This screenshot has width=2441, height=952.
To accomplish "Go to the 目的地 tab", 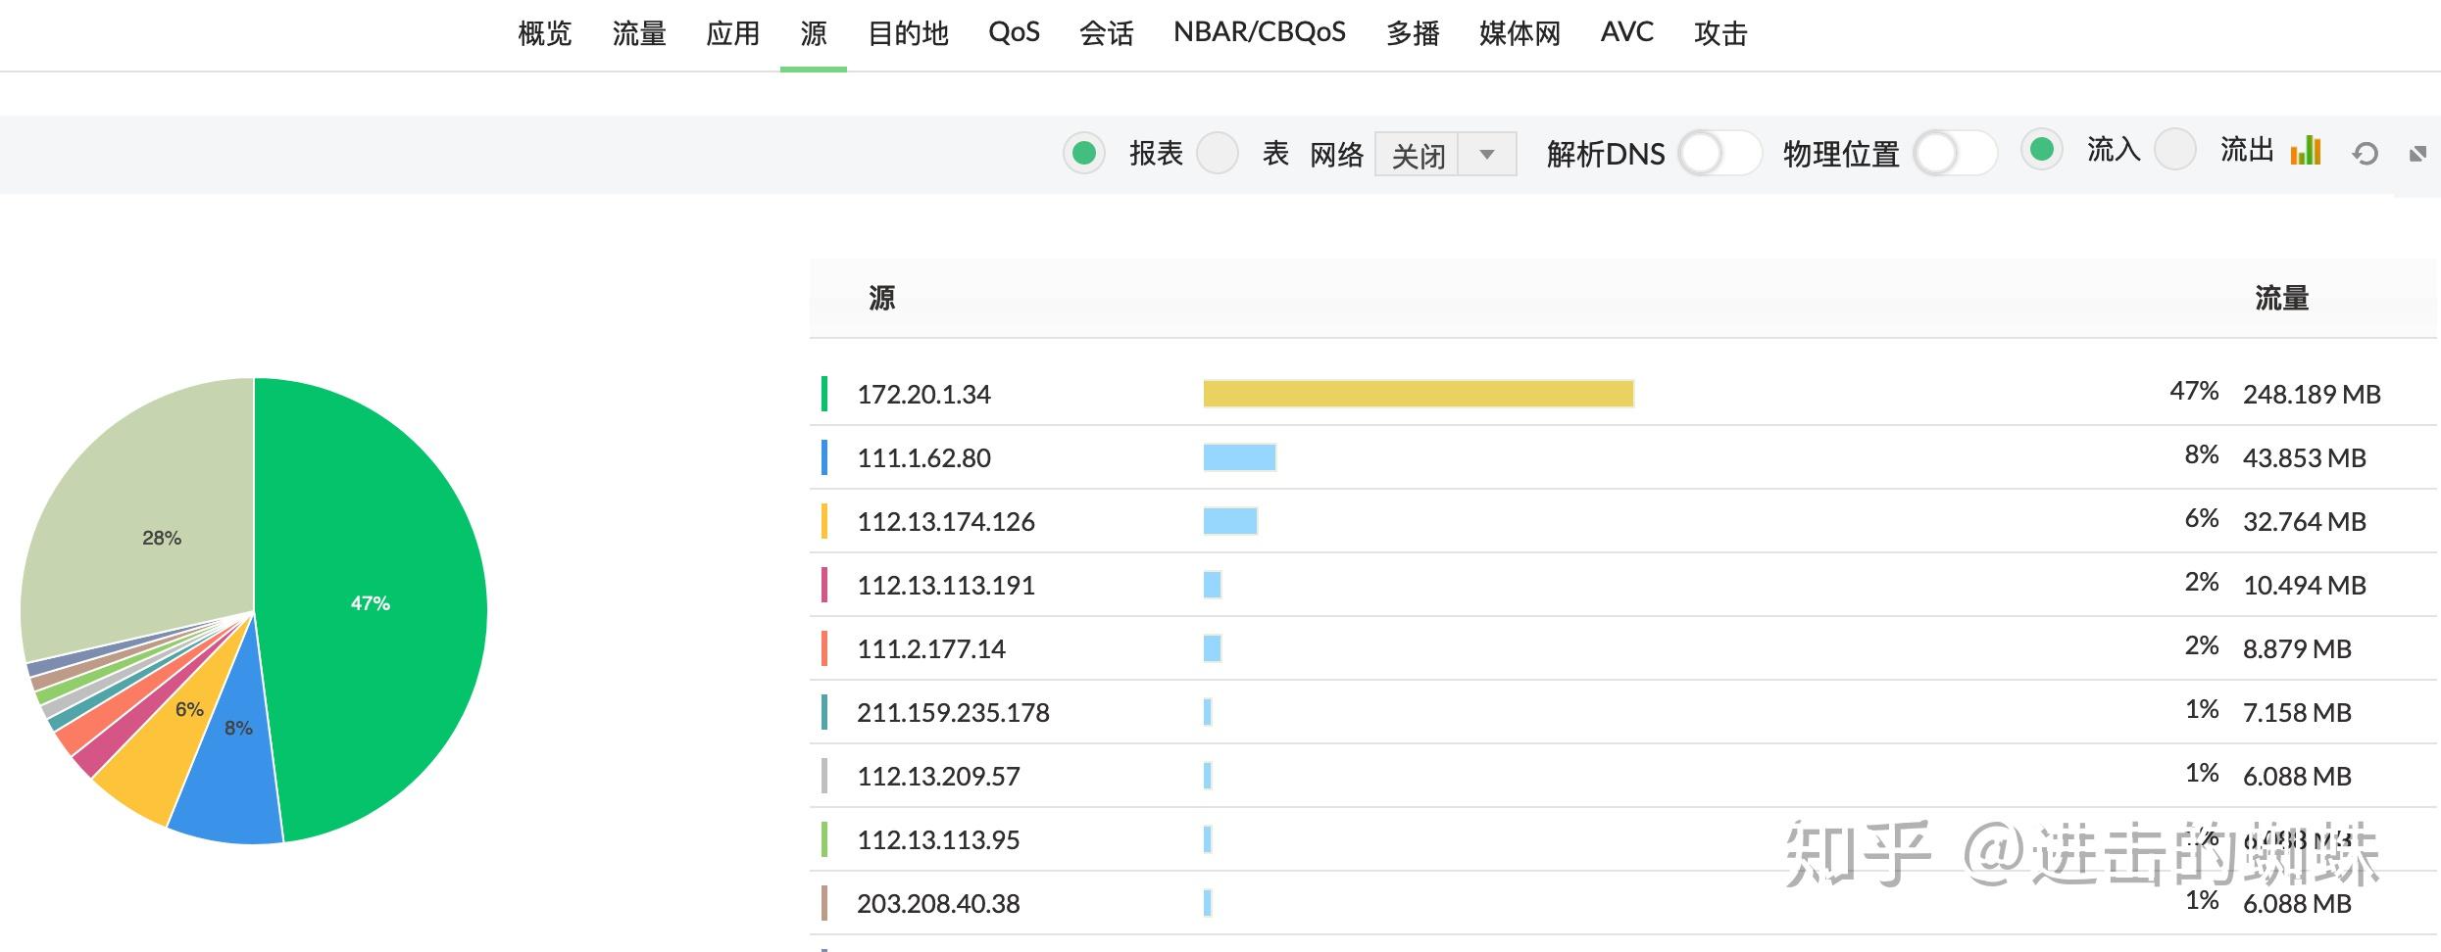I will click(908, 33).
